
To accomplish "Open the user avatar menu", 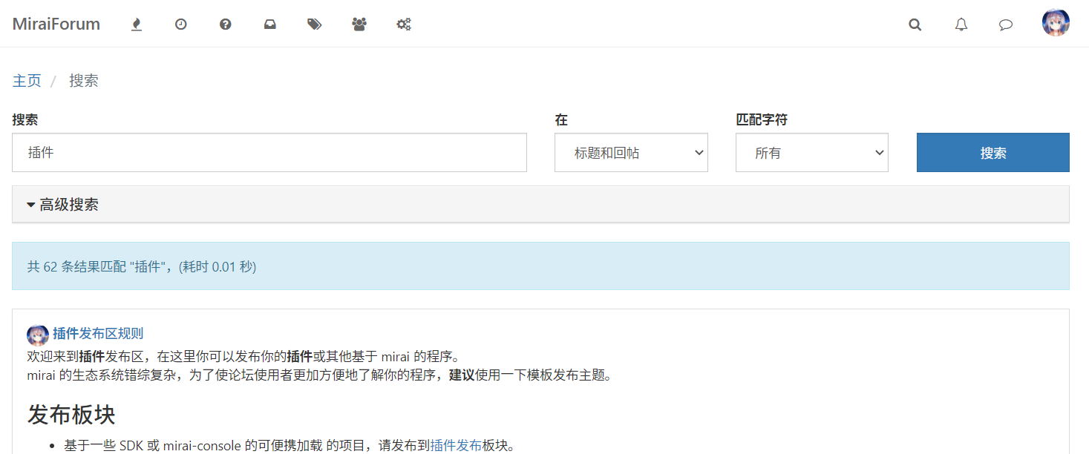I will click(x=1056, y=23).
